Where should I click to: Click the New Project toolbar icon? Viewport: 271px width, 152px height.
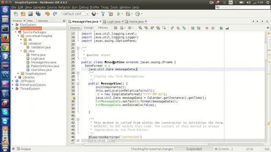23,14
